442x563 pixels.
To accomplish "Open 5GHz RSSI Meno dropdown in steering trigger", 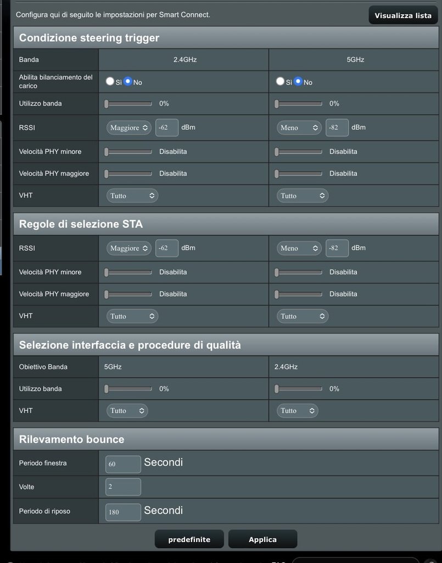I will coord(299,128).
